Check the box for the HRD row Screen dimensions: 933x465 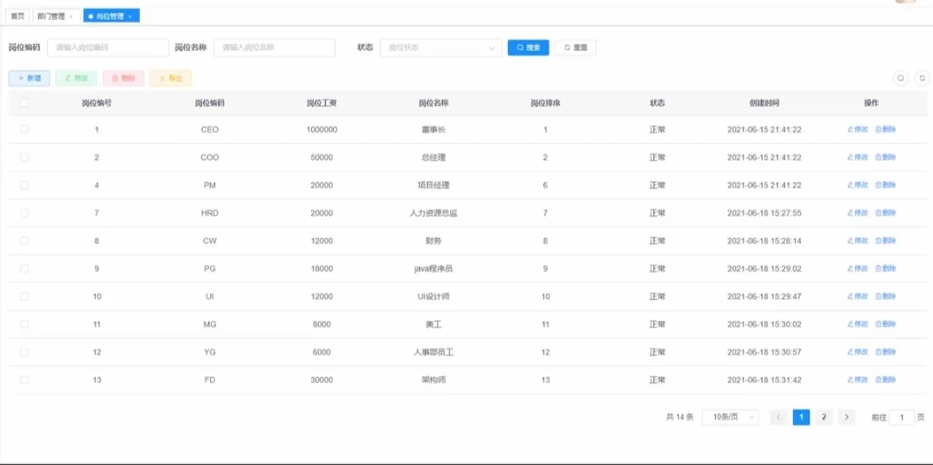(x=24, y=212)
